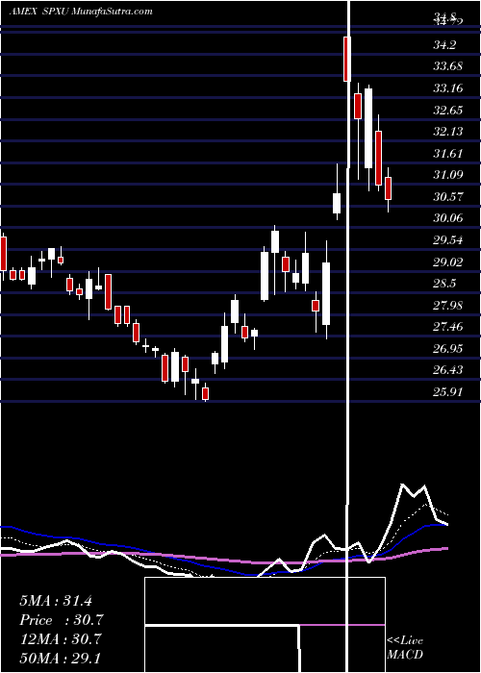Screen dimensions: 481x673
Task: Click the 32.65 price axis label
Action: [449, 110]
